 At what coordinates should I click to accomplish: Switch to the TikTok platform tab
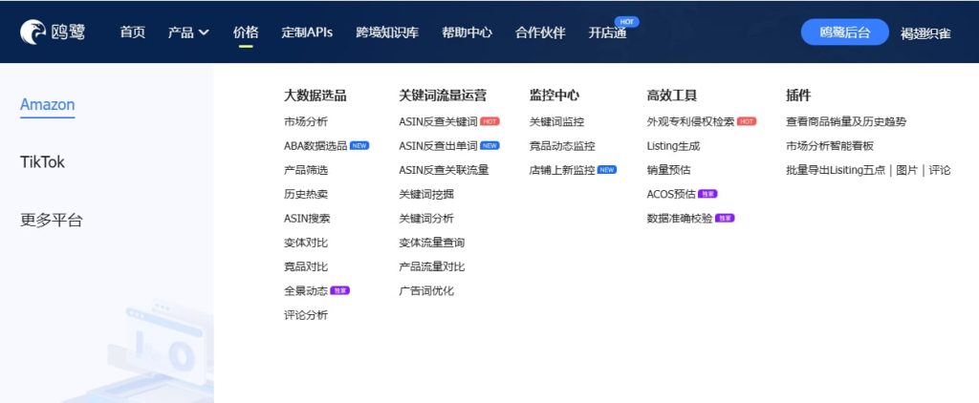(42, 162)
